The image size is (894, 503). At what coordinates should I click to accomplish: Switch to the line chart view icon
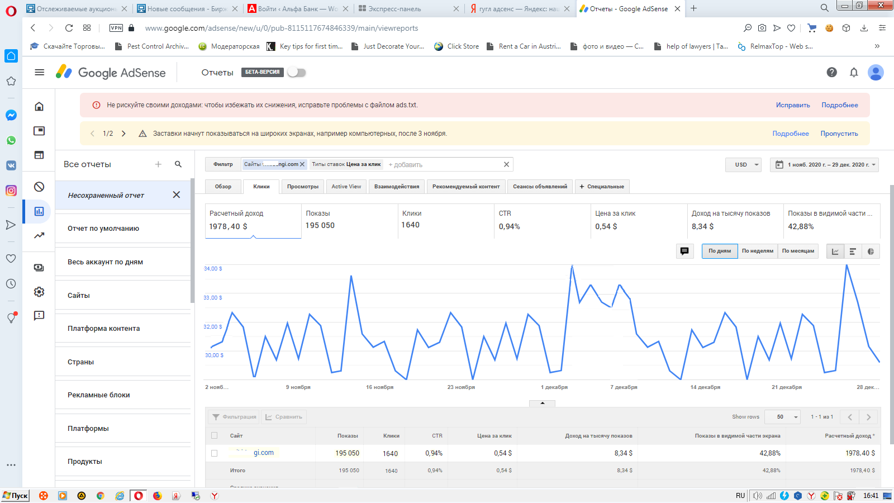[835, 251]
